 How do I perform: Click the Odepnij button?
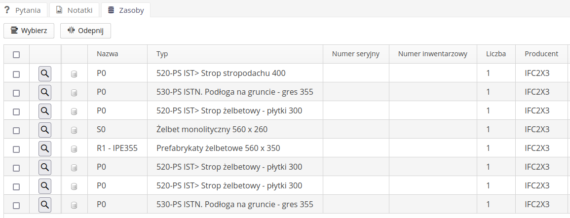(85, 31)
